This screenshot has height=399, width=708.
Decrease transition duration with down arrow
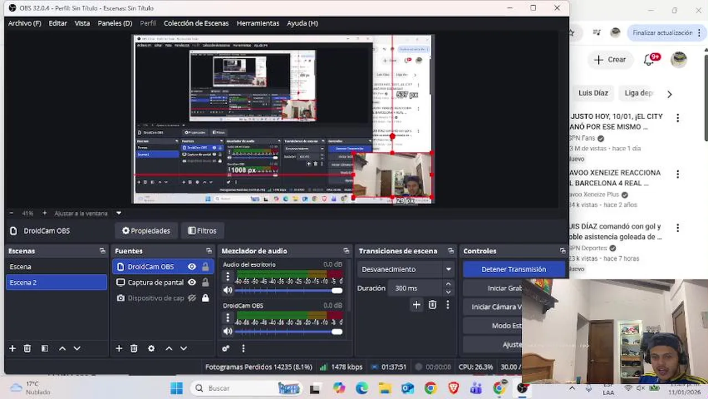click(448, 292)
